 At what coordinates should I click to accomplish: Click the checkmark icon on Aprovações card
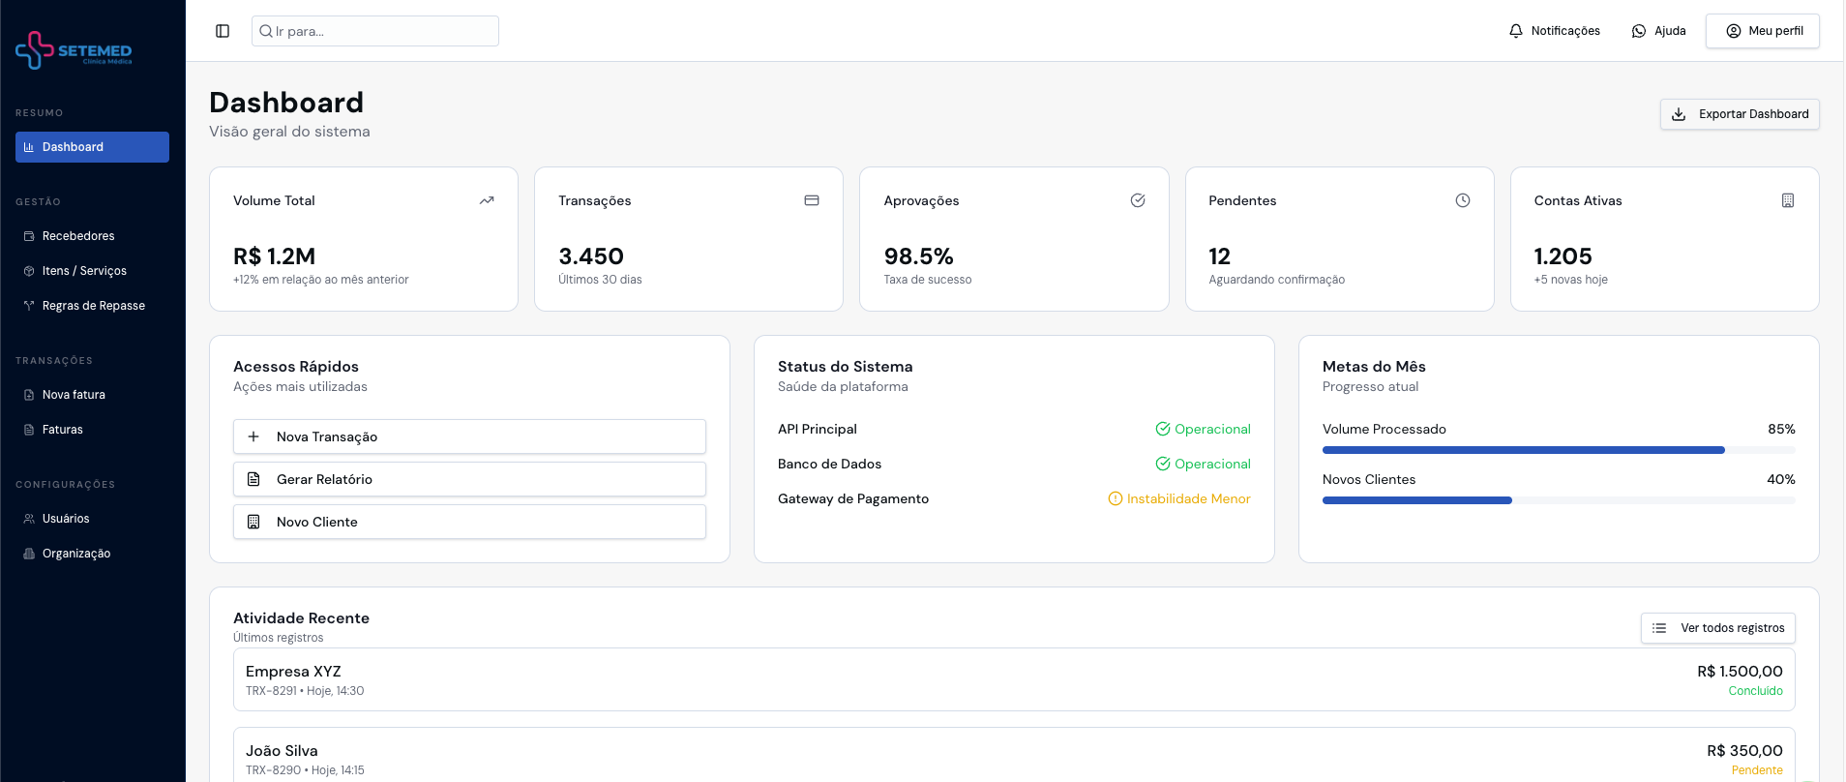[1138, 200]
